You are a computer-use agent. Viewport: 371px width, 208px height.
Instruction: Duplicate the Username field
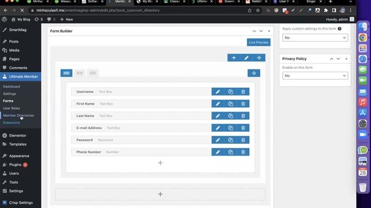point(231,92)
